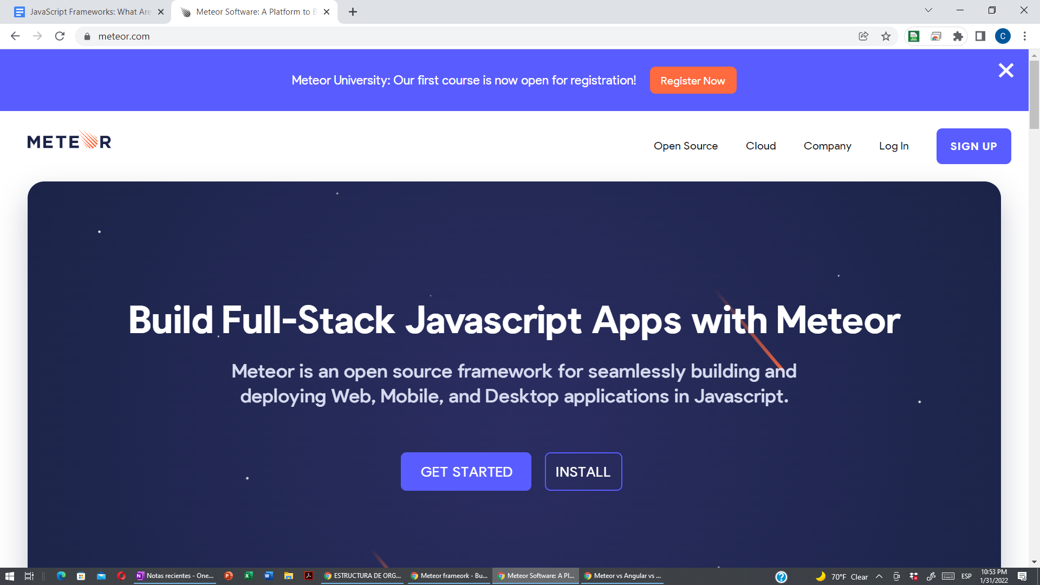Launch Microsoft Edge from the taskbar
Viewport: 1040px width, 585px height.
[61, 576]
